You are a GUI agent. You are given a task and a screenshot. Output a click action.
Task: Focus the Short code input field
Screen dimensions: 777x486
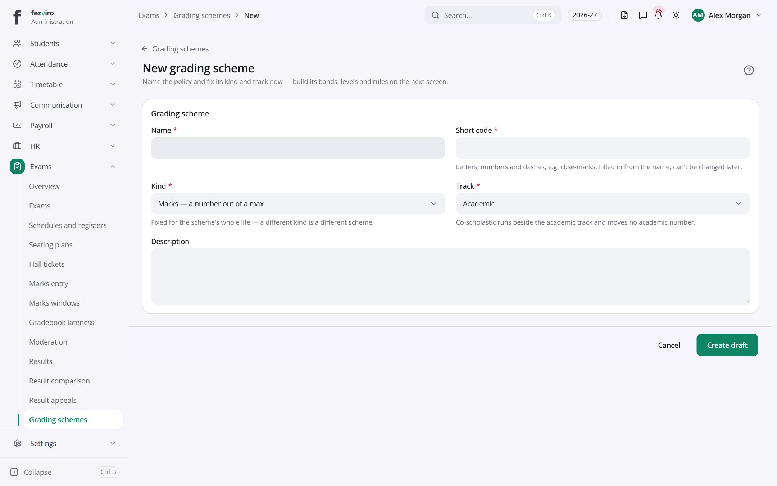point(603,148)
